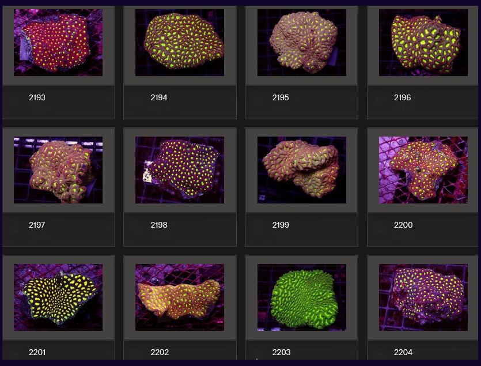Select the purple coral photo 2204

tap(423, 297)
